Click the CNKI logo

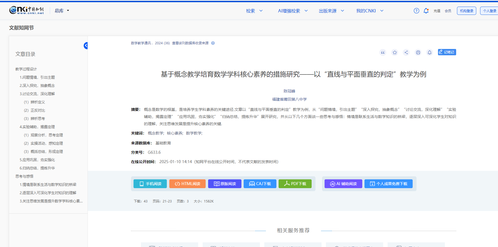[x=27, y=10]
